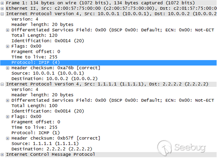Expand Header checksum 0xb57f details

pyautogui.click(x=8, y=138)
